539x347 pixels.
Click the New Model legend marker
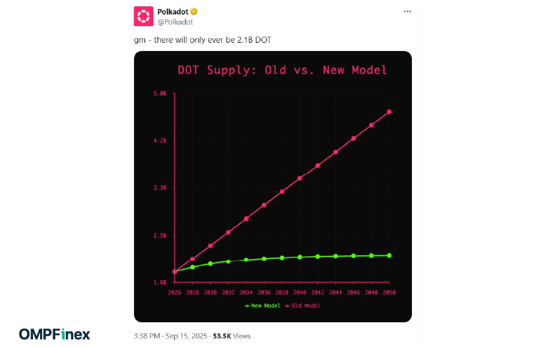247,306
